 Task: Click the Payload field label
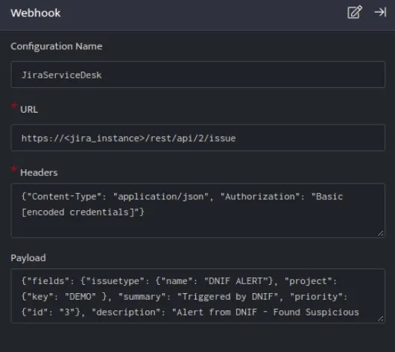(28, 258)
